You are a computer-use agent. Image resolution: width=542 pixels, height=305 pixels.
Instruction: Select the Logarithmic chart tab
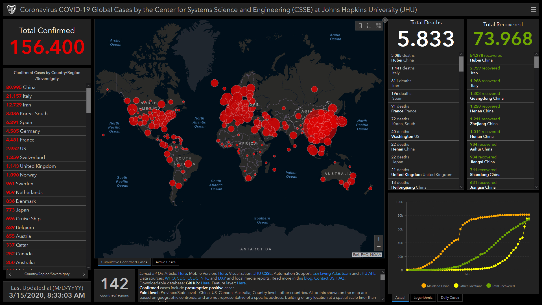point(423,298)
